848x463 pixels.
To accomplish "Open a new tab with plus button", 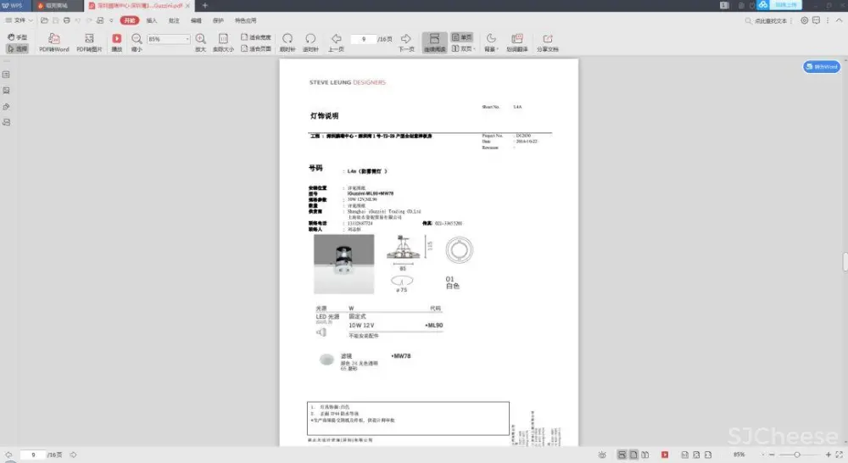I will pos(205,5).
